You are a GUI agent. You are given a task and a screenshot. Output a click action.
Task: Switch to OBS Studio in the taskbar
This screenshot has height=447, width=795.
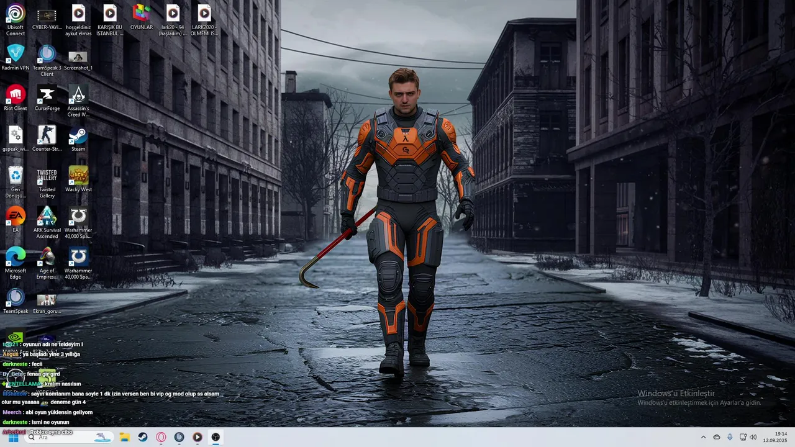[216, 437]
